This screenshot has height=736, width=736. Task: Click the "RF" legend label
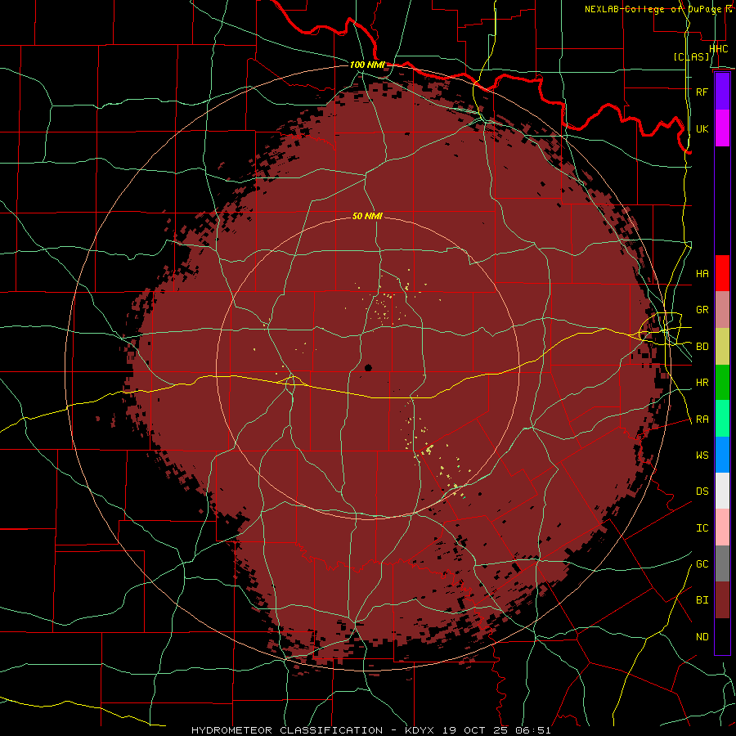pos(702,92)
